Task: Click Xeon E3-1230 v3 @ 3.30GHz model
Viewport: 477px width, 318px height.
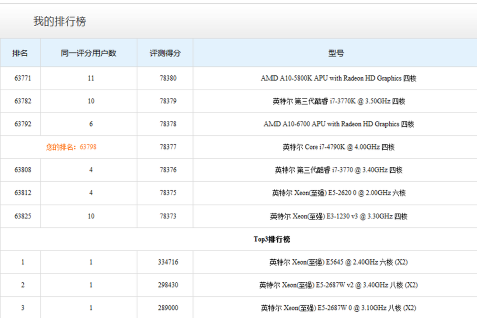Action: pyautogui.click(x=339, y=216)
